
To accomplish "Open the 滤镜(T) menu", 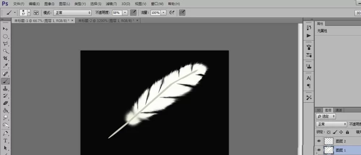I will coord(111,4).
